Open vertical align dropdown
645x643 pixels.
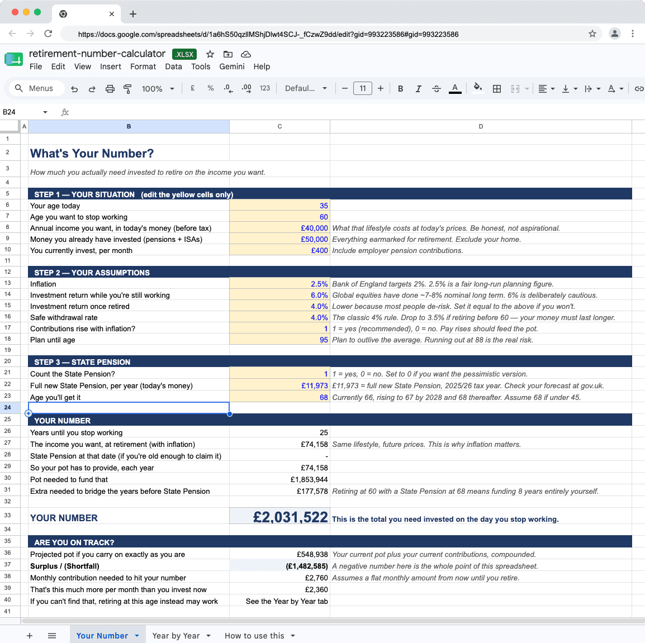tap(570, 88)
